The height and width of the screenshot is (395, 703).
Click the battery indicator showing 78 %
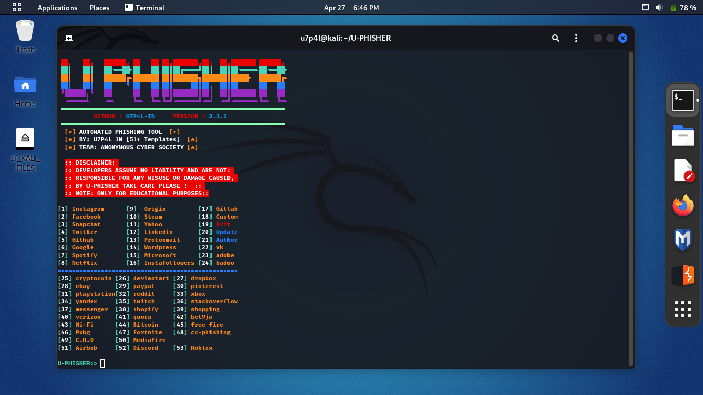tap(683, 8)
